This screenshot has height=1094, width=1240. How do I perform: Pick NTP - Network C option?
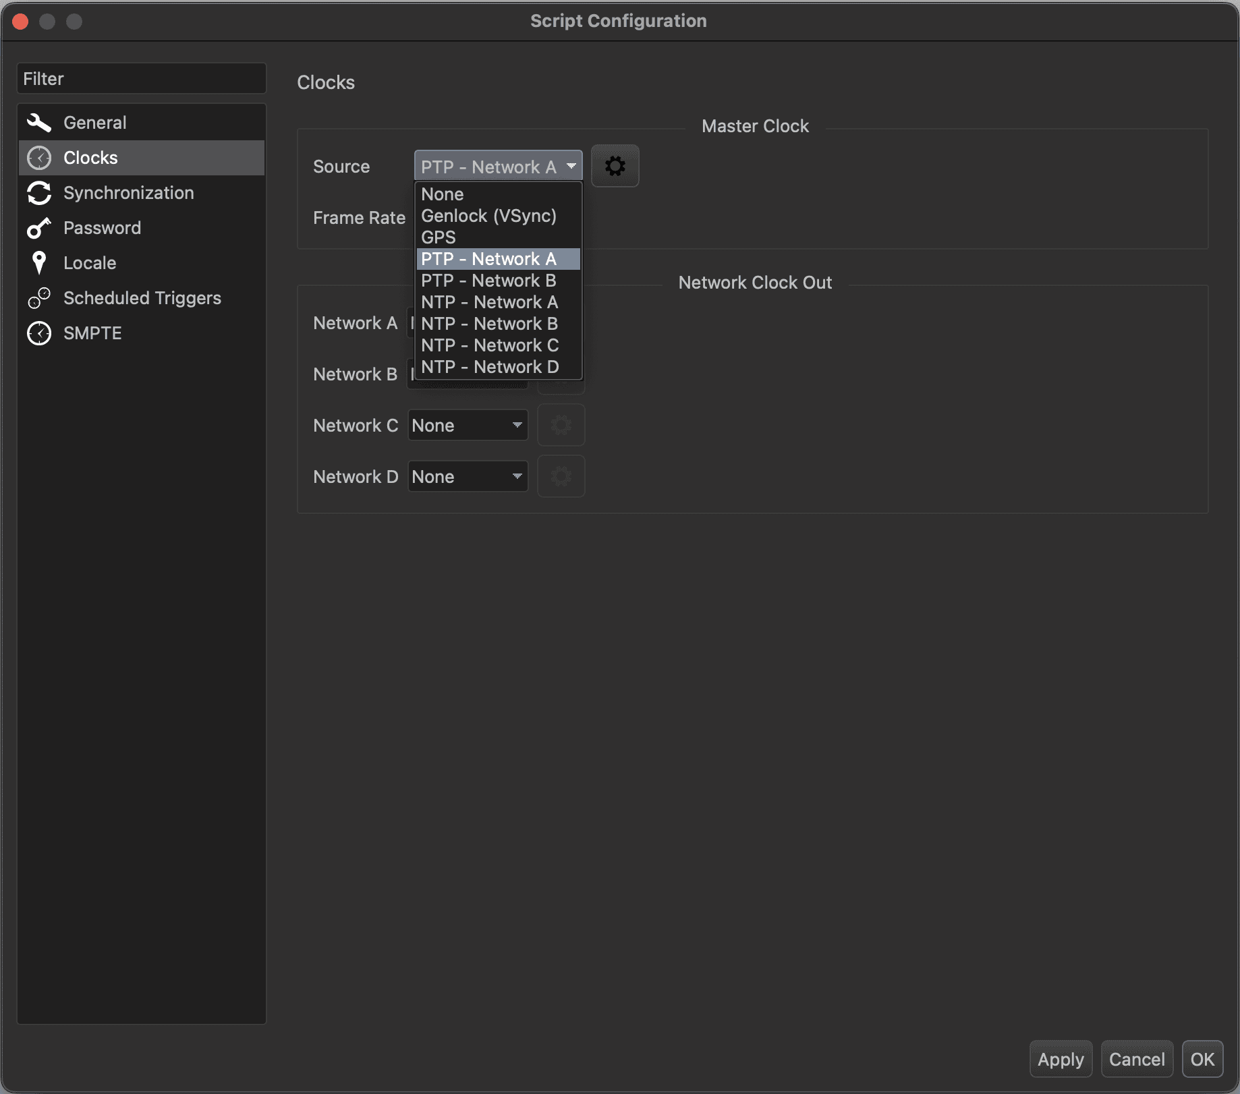[x=490, y=345]
